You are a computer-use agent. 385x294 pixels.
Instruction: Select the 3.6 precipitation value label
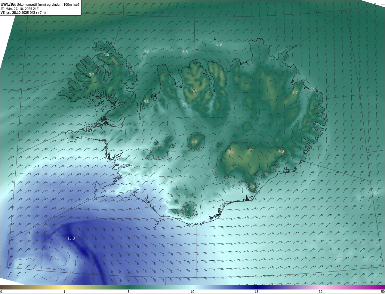click(x=252, y=186)
